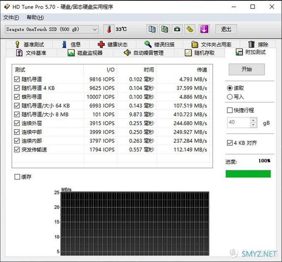Switch to the 信息 info tab
Screen dimensions: 282x262
pos(71,44)
